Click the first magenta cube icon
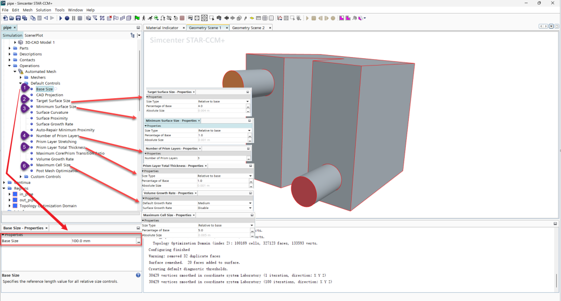 (x=341, y=18)
